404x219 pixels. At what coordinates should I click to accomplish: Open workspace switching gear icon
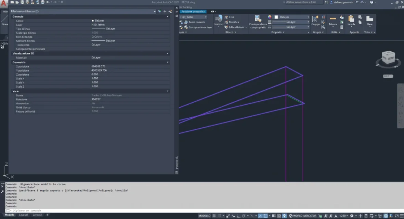coord(352,216)
